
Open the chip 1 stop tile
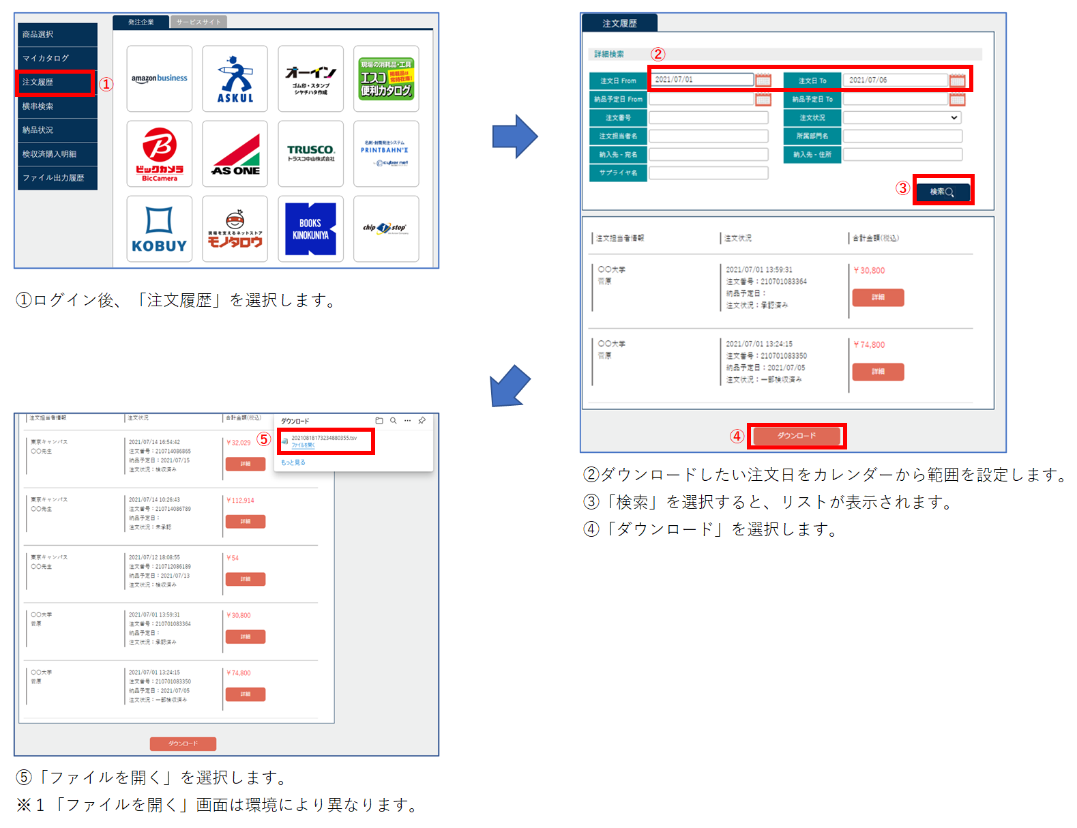click(x=386, y=229)
